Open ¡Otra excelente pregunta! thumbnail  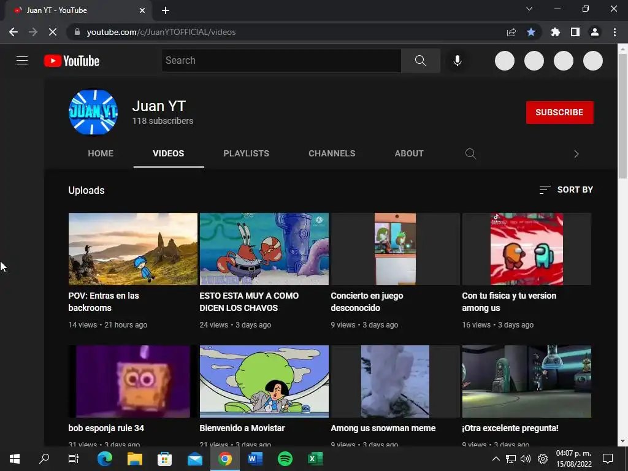[x=527, y=381]
